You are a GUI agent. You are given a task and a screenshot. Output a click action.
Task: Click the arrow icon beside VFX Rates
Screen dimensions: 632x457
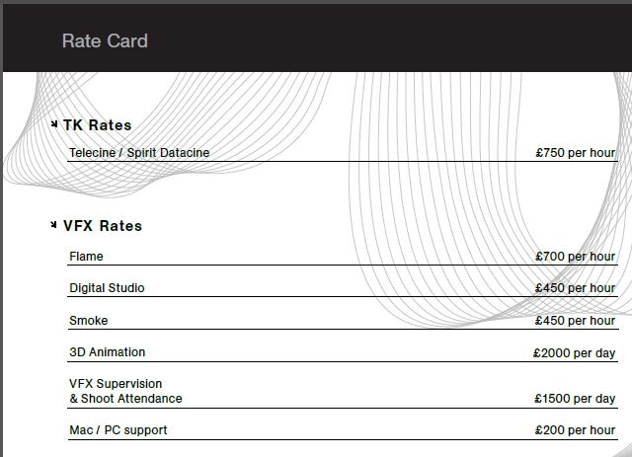click(54, 225)
